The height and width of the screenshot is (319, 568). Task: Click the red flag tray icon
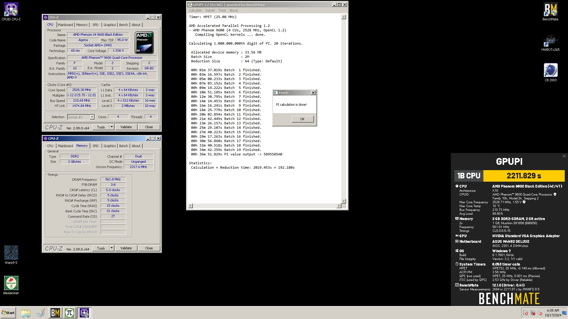526,313
